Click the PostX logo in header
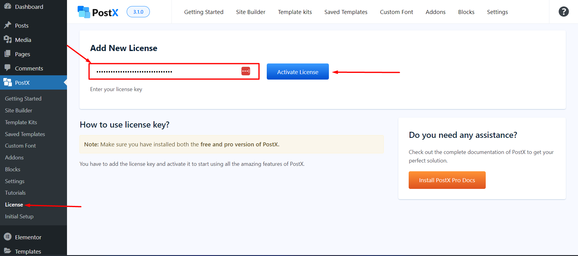Image resolution: width=578 pixels, height=256 pixels. pos(98,12)
